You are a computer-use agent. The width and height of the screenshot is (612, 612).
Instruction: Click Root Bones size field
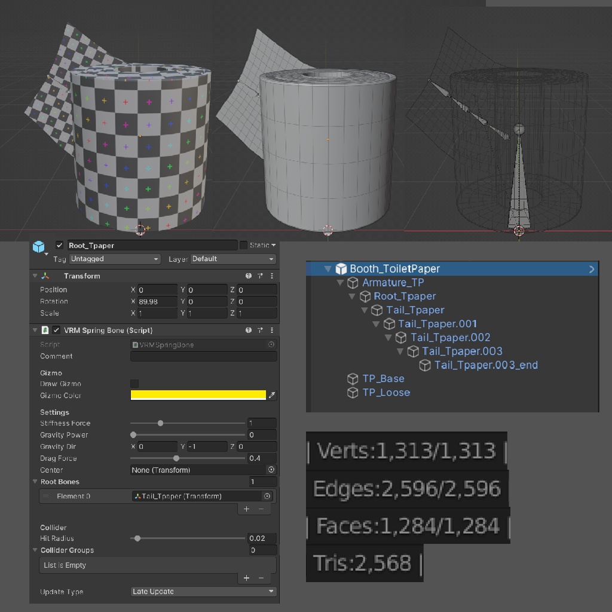(x=263, y=481)
